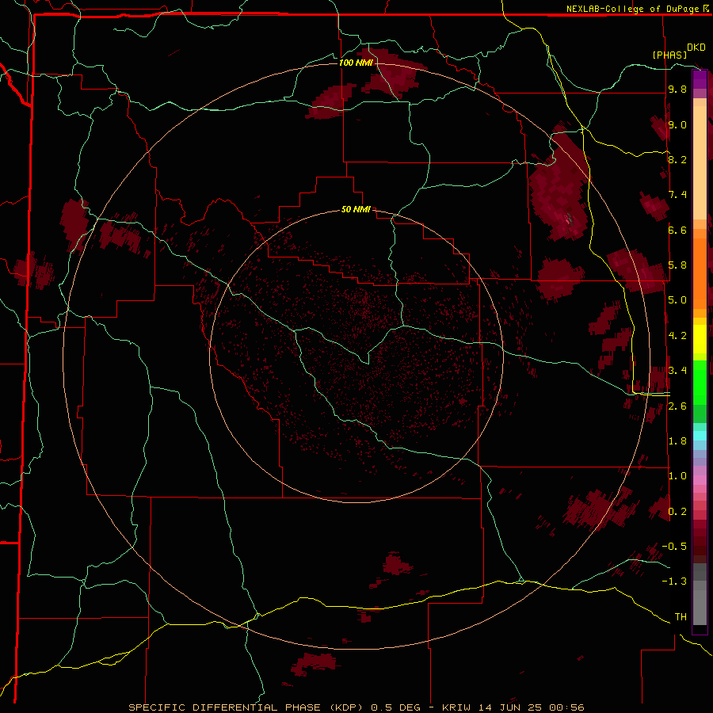Click the SPECIFIC DIFFERENTIAL PHASE (KDP) caption text

click(246, 707)
